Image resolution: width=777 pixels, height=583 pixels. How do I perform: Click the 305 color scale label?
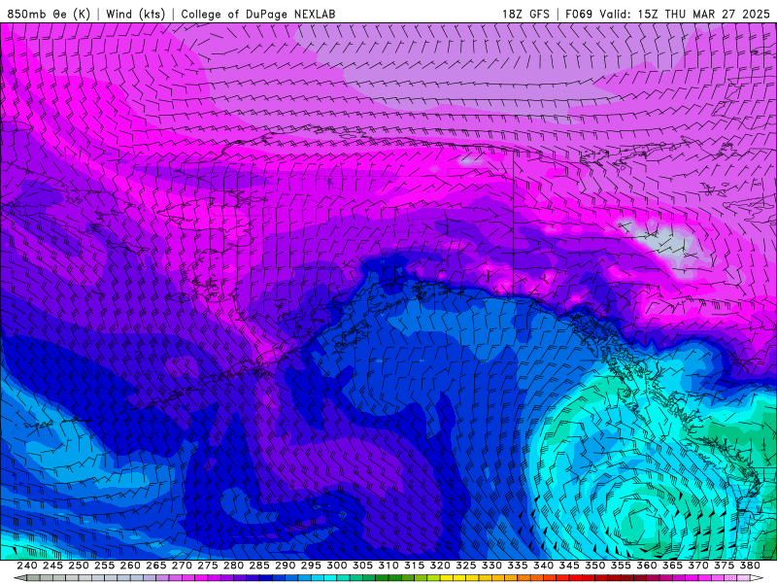click(x=362, y=566)
